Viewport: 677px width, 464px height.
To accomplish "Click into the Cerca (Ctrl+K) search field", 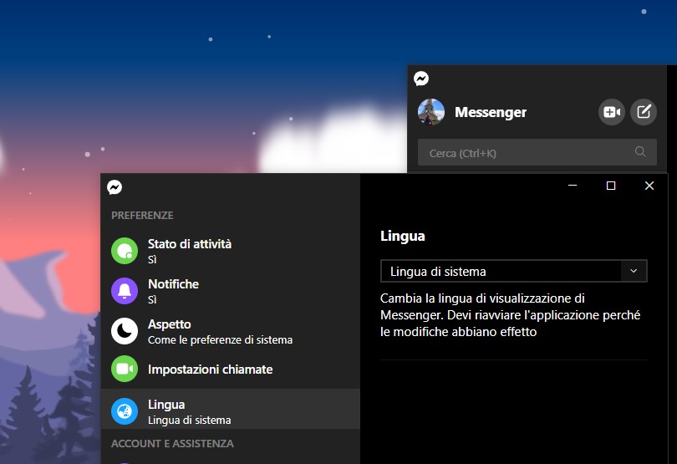I will [537, 152].
